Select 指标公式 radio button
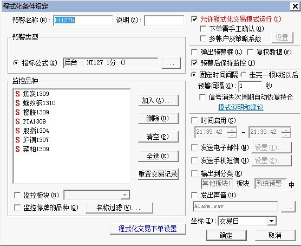The height and width of the screenshot is (246, 301). click(16, 63)
